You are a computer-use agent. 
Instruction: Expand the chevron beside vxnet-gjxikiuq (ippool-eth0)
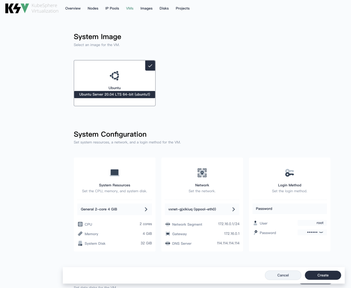(233, 209)
